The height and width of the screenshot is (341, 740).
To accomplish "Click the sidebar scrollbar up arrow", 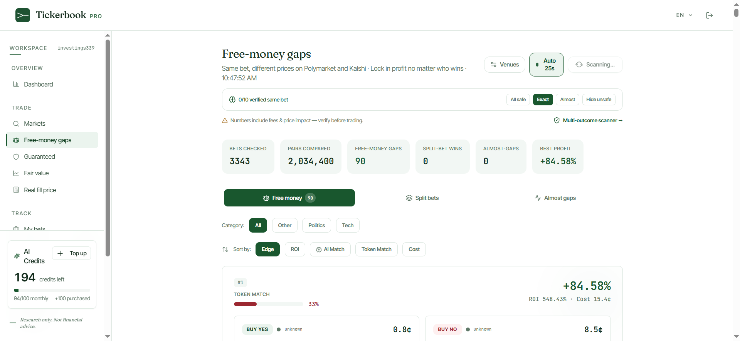I will [108, 35].
